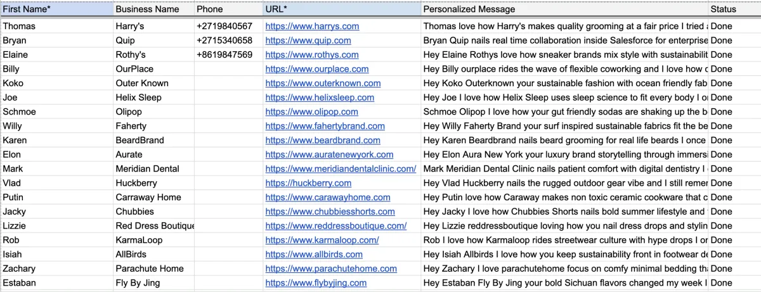This screenshot has width=761, height=292.
Task: Open the helixsleep.com URL link
Action: [320, 98]
